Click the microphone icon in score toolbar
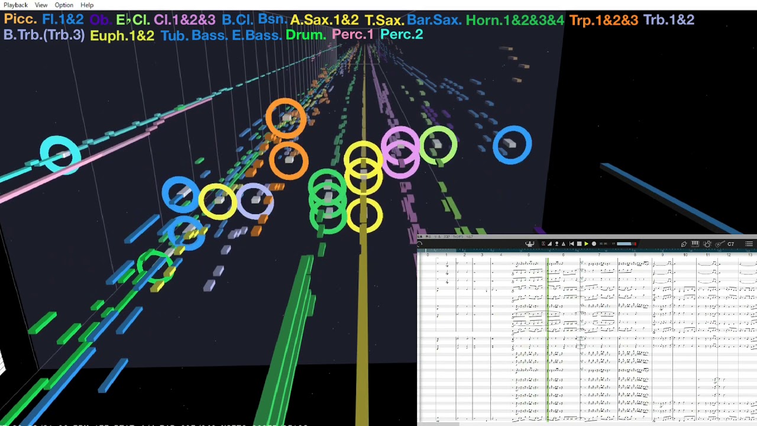Screen dimensions: 757x426 pyautogui.click(x=557, y=244)
